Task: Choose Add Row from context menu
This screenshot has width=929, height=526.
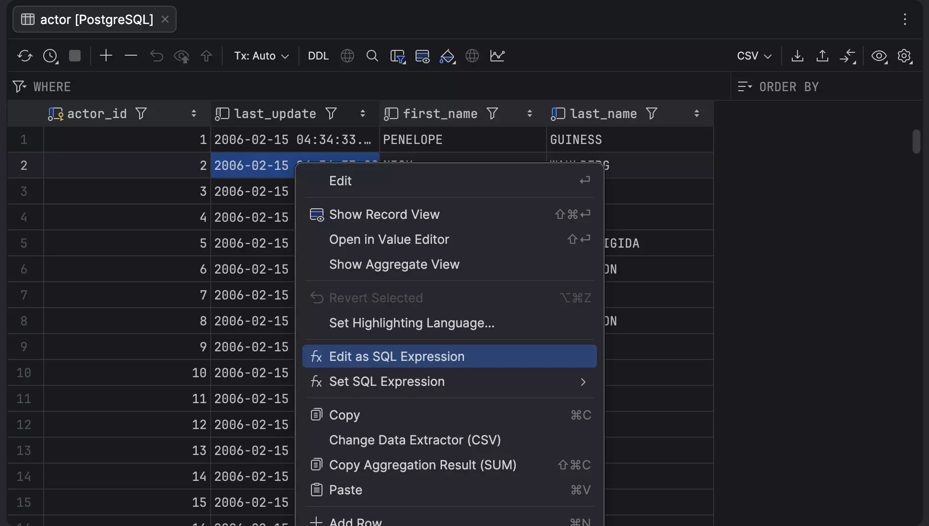Action: coord(450,521)
